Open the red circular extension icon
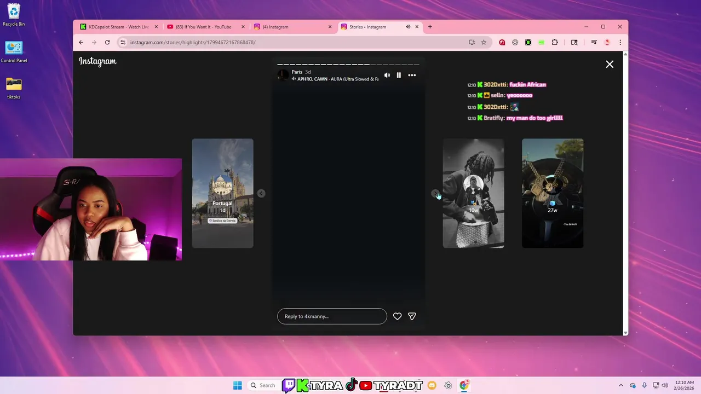 502,42
